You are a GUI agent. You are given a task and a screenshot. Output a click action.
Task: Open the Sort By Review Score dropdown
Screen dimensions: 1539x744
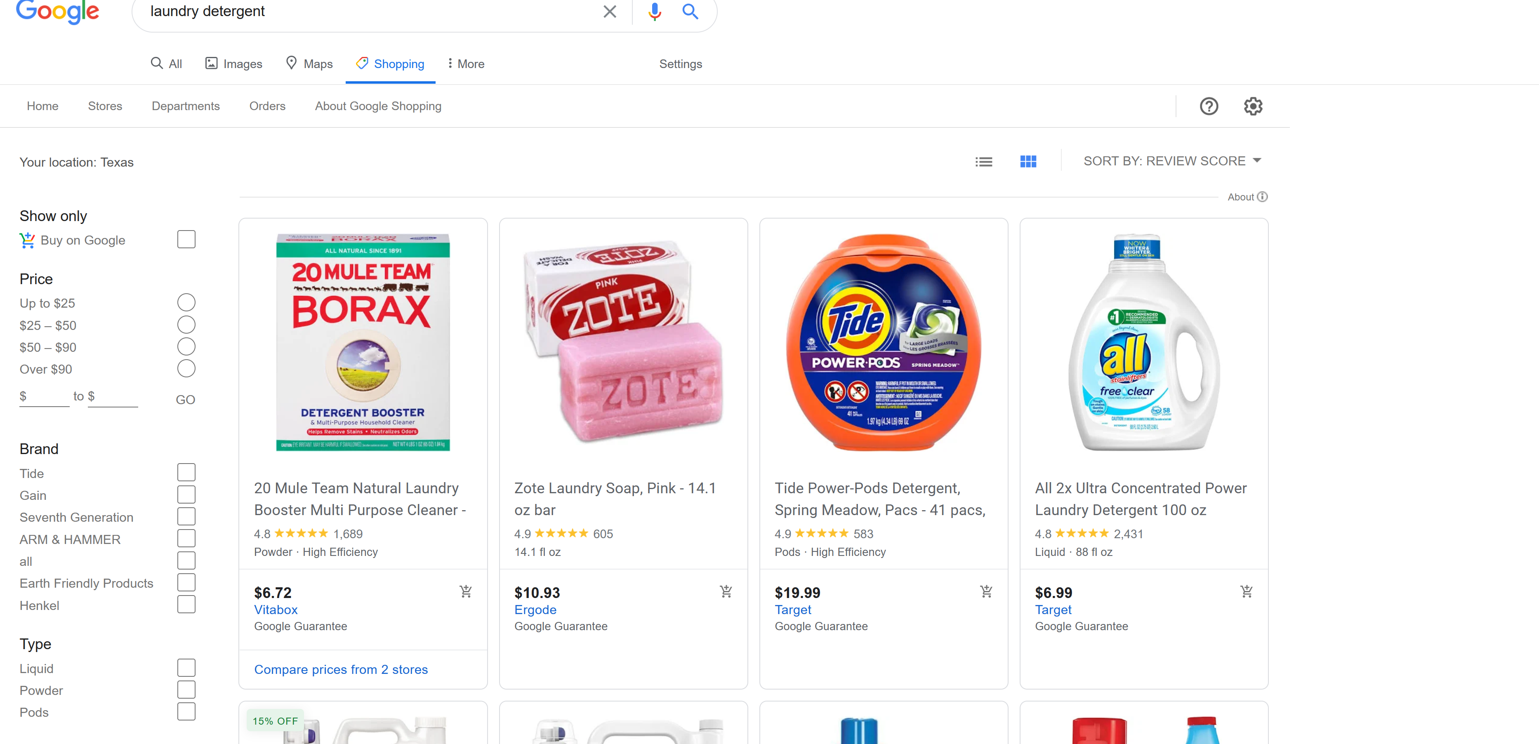(1171, 161)
